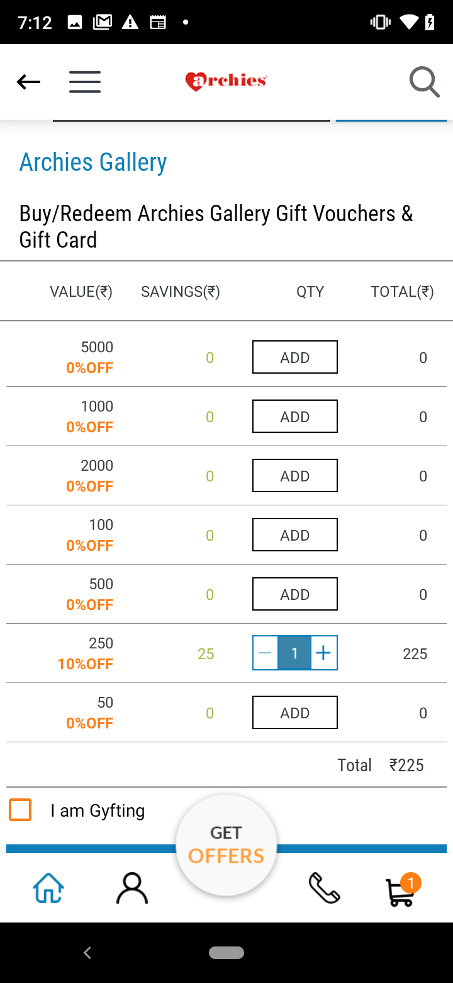Image resolution: width=453 pixels, height=983 pixels.
Task: Add a 100 value voucher
Action: coord(294,535)
